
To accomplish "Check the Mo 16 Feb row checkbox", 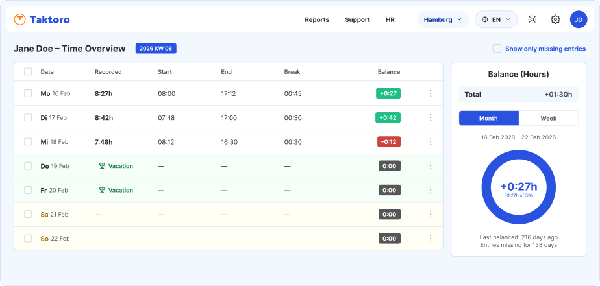I will 28,93.
